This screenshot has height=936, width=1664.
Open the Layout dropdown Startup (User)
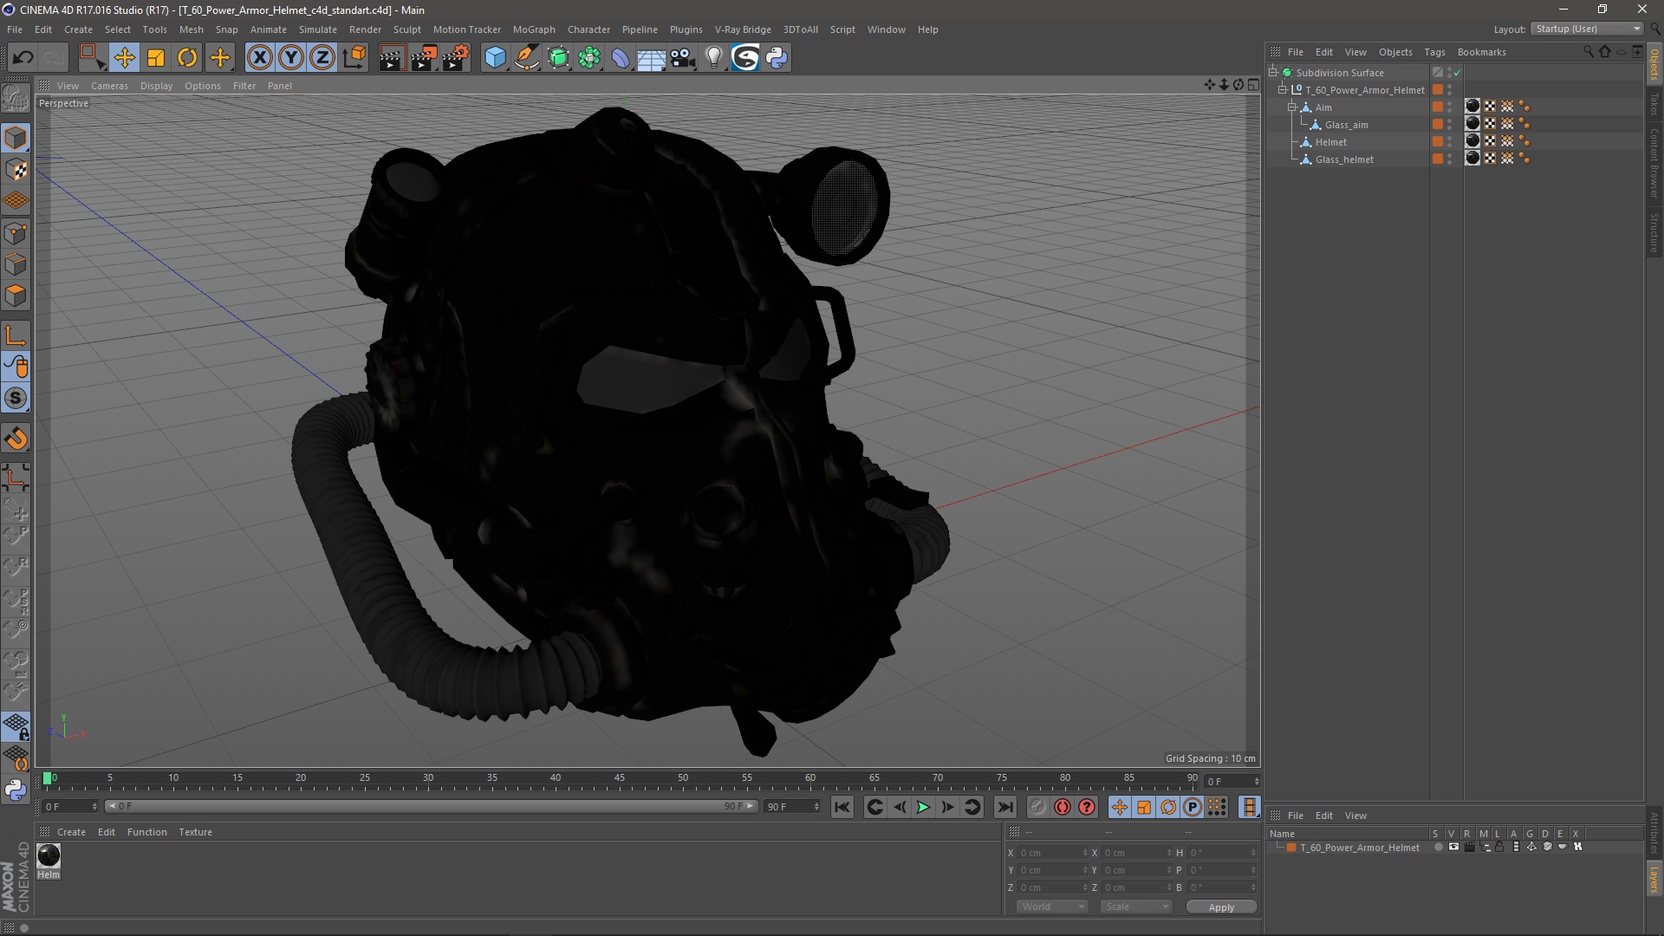click(1588, 29)
